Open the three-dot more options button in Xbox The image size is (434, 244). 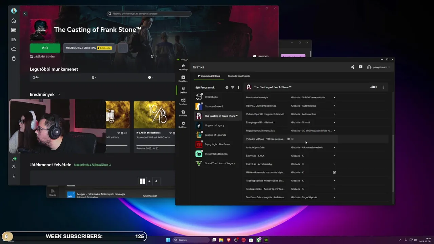[123, 48]
